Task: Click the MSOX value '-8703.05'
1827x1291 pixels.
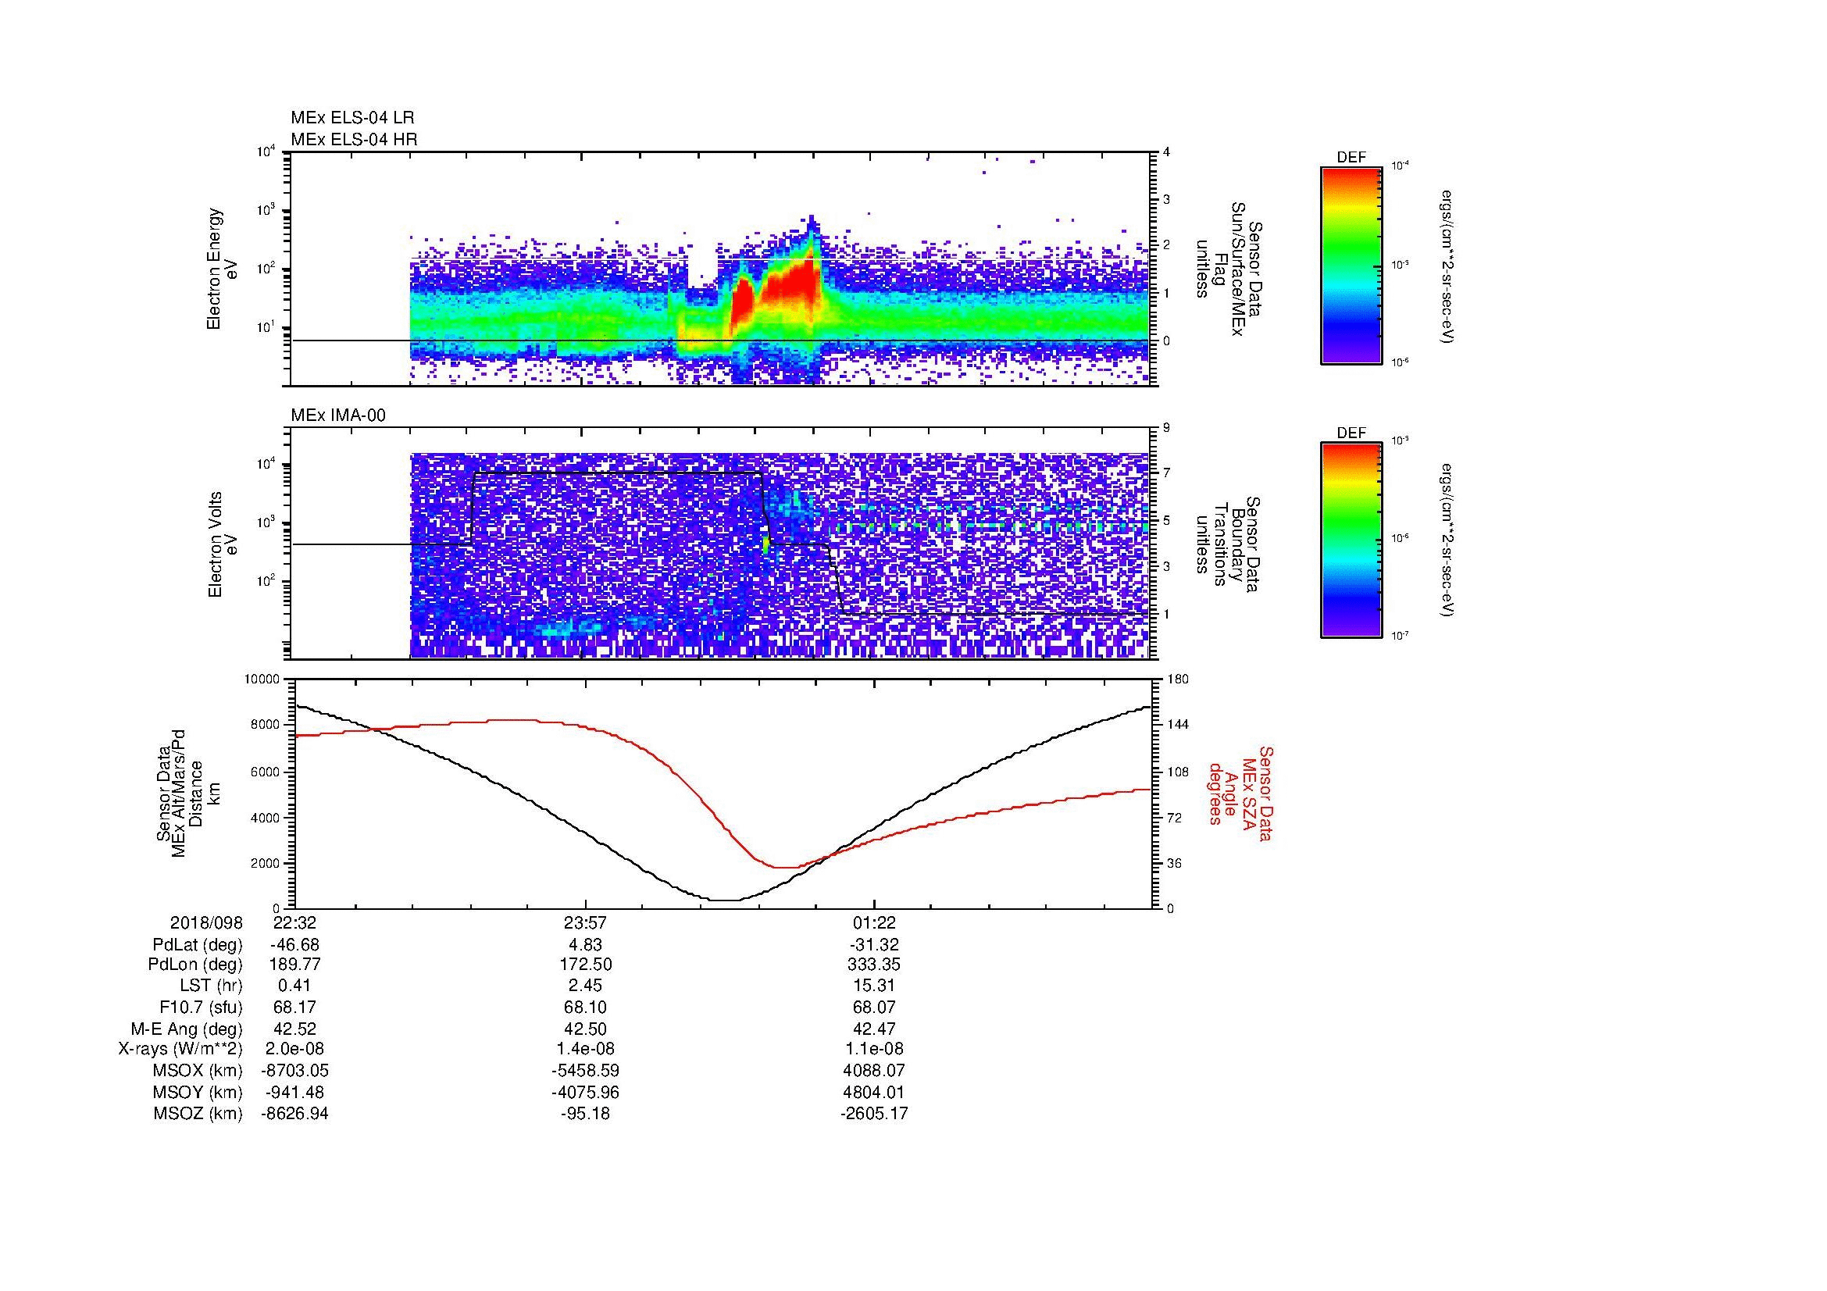Action: point(295,1071)
